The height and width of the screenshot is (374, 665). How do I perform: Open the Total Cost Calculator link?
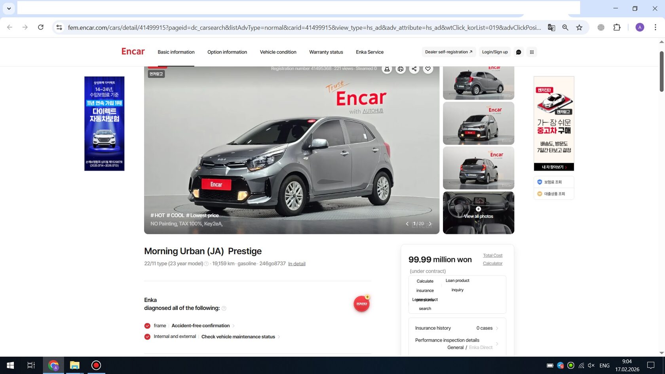[x=493, y=259]
